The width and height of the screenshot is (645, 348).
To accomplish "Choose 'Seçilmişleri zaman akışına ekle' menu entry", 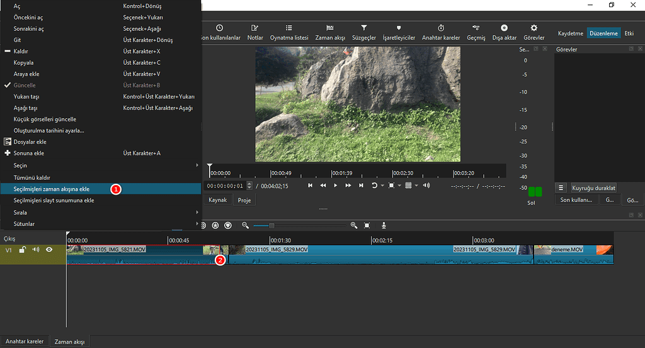I will (x=52, y=189).
